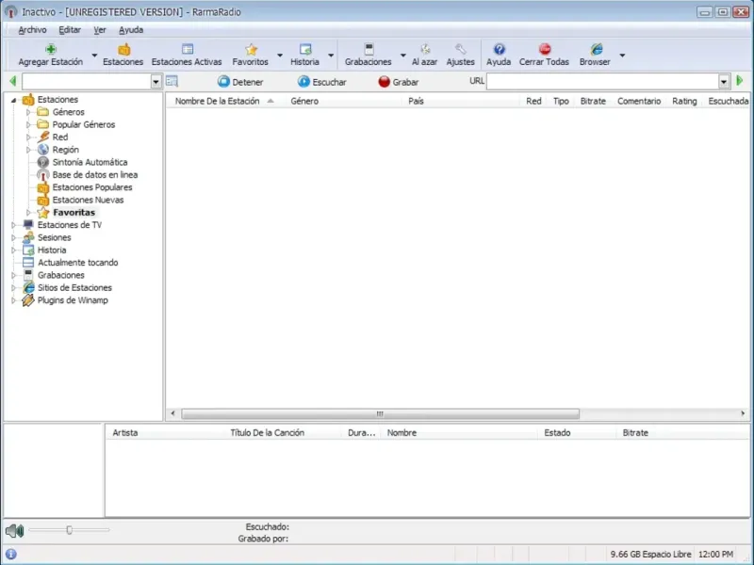Open Historia toolbar dropdown arrow

(331, 56)
